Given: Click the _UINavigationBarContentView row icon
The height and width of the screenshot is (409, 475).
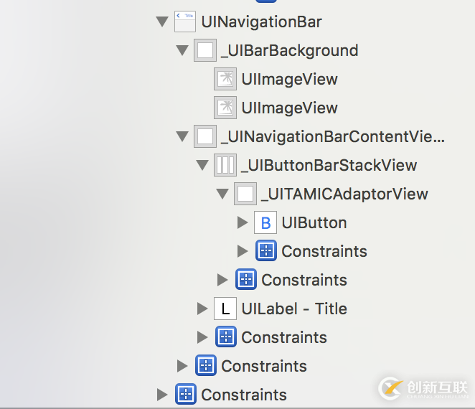Looking at the screenshot, I should coord(205,136).
